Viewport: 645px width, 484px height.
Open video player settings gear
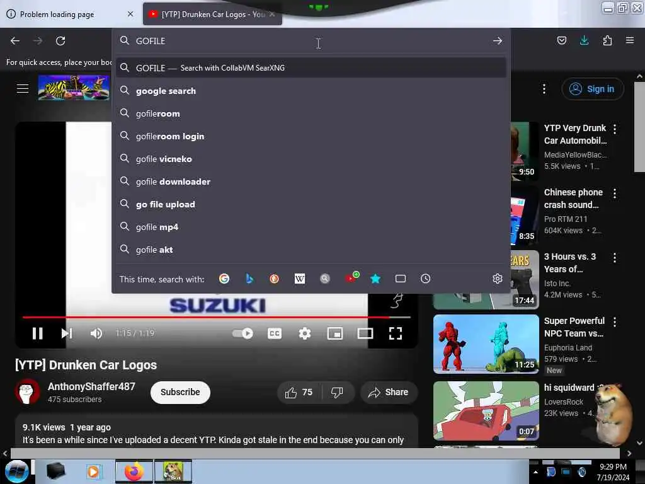[x=304, y=333]
